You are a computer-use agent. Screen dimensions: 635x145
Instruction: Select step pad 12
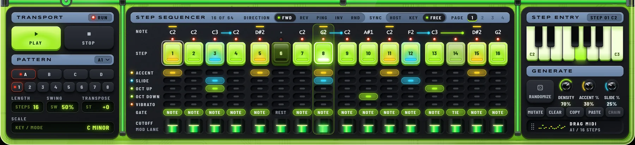(411, 53)
